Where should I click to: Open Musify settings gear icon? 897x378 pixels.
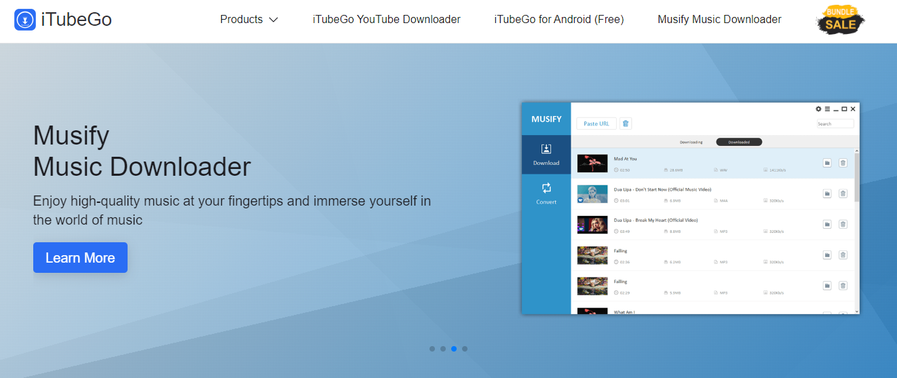[x=818, y=109]
